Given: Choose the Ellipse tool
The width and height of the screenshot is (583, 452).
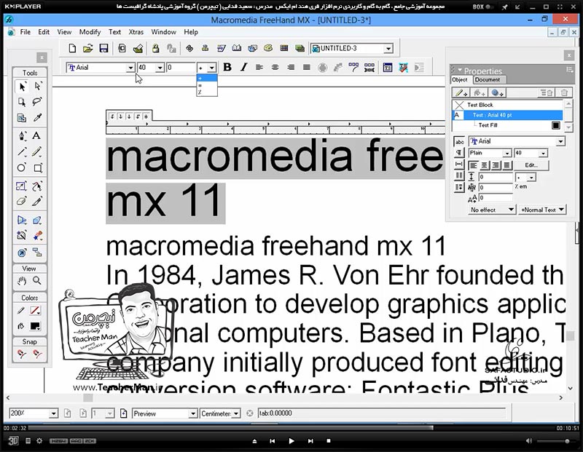Looking at the screenshot, I should [22, 167].
